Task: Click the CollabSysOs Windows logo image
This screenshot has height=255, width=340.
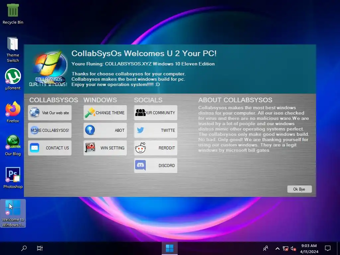Action: coord(49,68)
